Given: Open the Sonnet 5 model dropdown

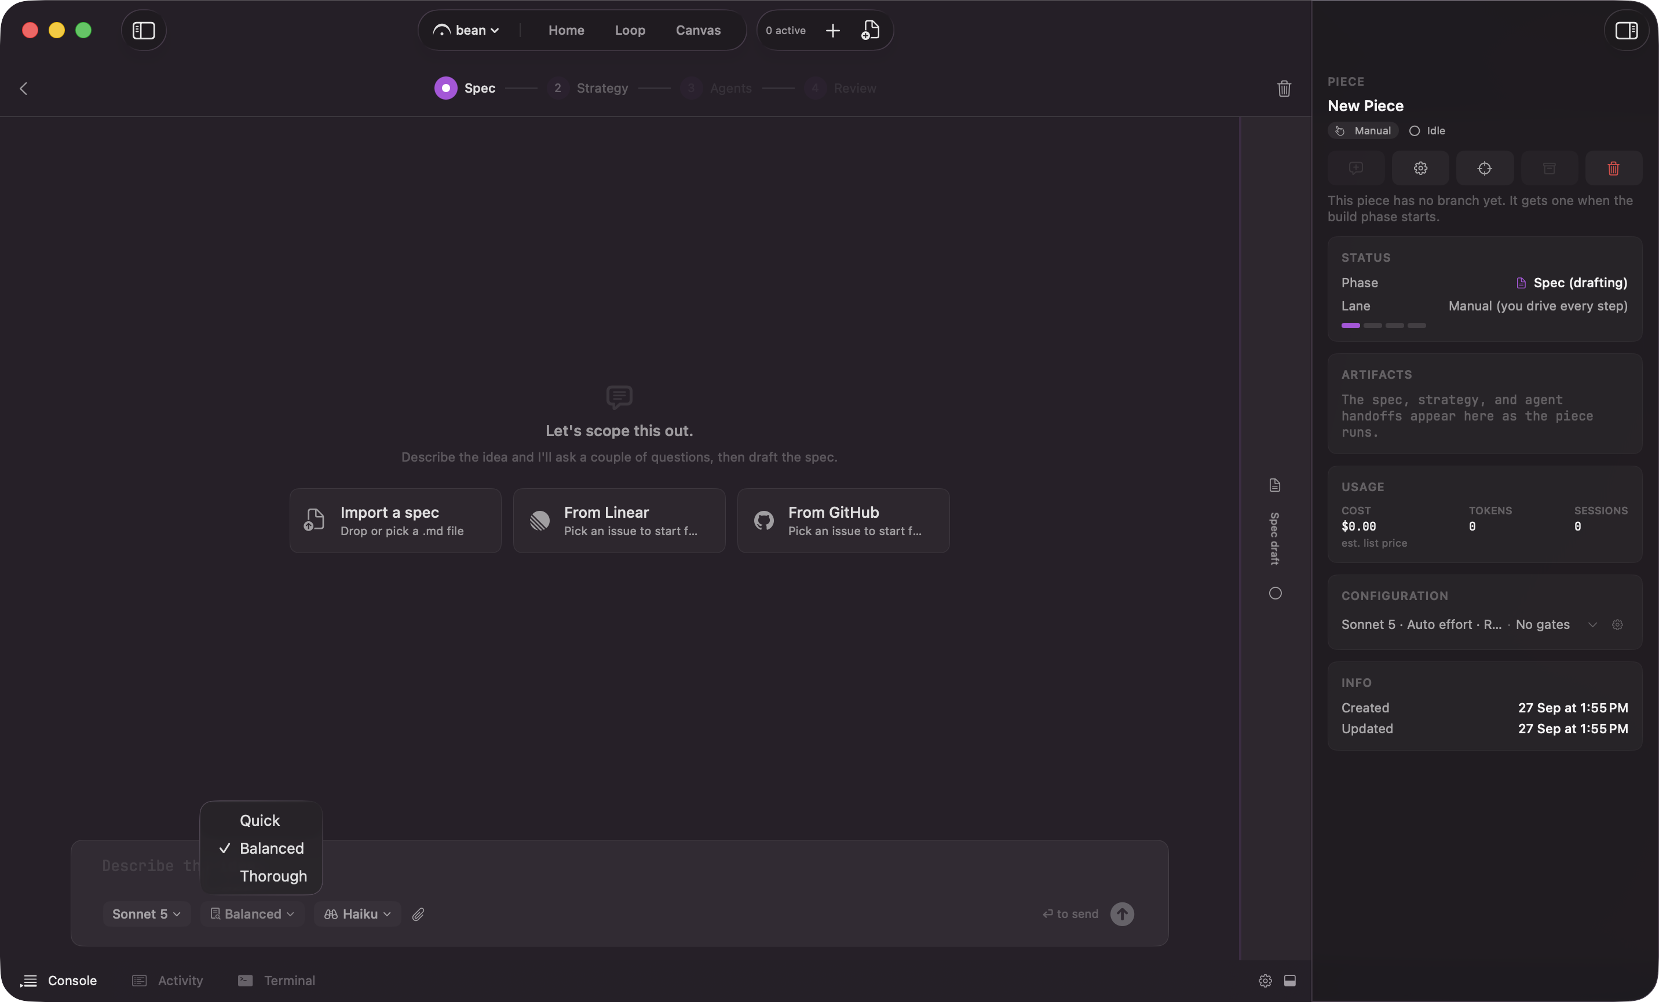Looking at the screenshot, I should (146, 914).
